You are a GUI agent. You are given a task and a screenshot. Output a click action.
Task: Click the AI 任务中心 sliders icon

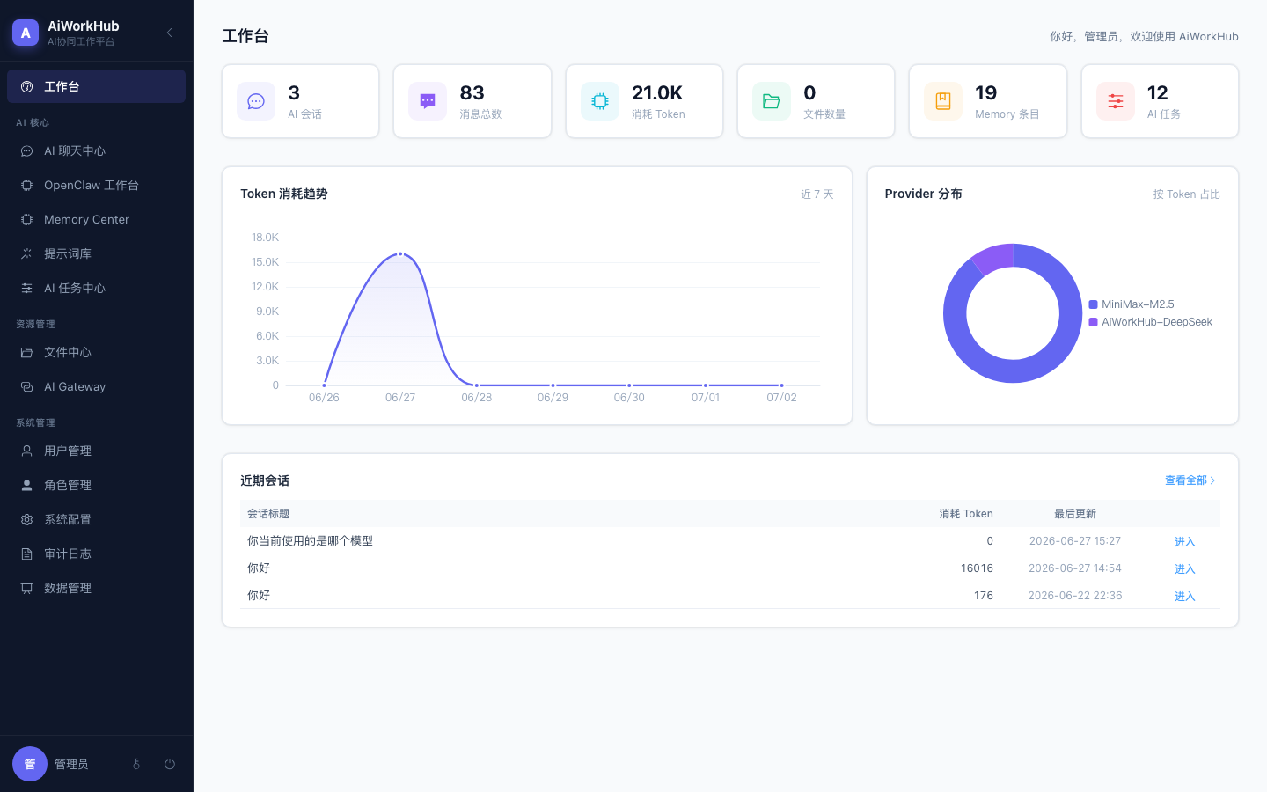tap(26, 288)
